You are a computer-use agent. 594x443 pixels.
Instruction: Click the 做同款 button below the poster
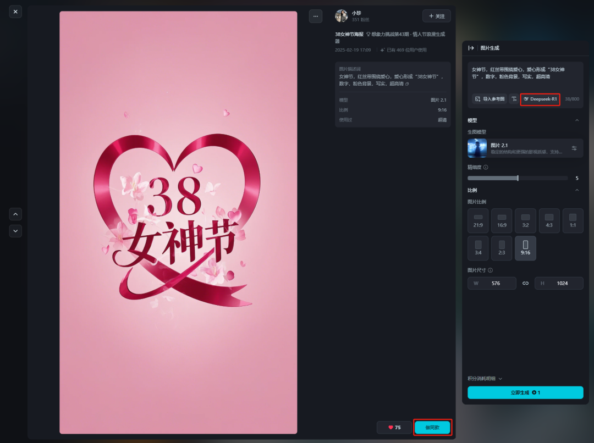click(x=432, y=427)
